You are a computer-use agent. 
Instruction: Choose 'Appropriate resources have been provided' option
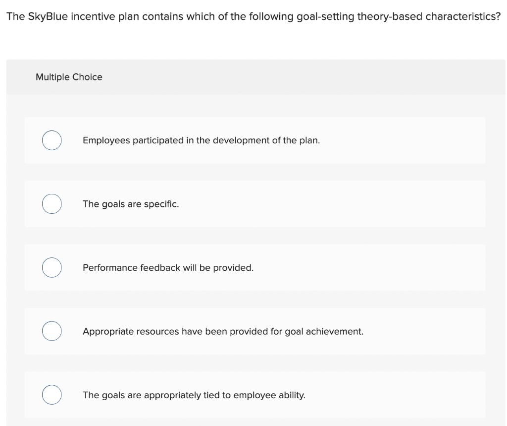click(x=223, y=331)
